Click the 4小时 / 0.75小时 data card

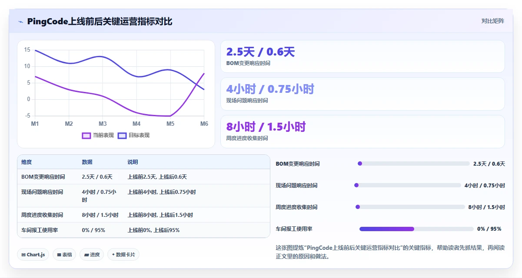[362, 94]
